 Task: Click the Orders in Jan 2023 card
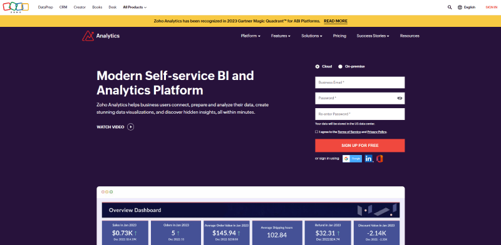click(176, 233)
